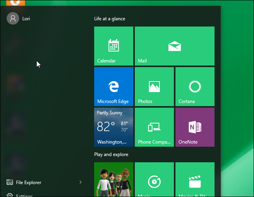
Task: Expand the File Explorer jump list arrow
Action: [80, 182]
